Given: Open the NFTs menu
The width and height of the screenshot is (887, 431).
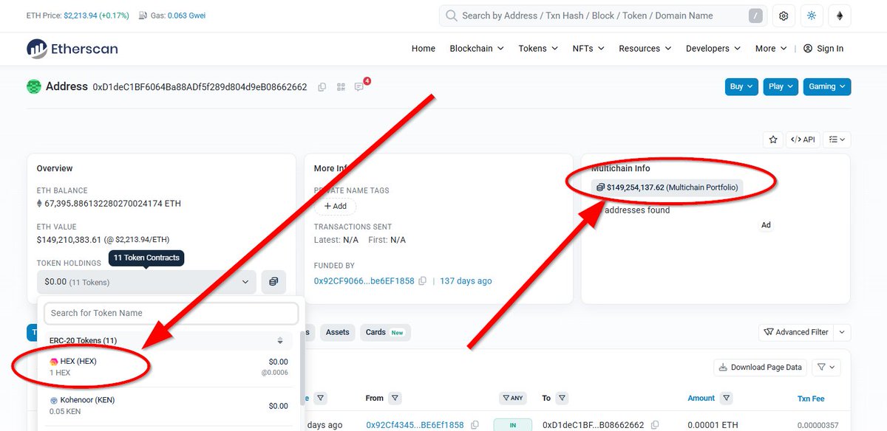Looking at the screenshot, I should [588, 49].
